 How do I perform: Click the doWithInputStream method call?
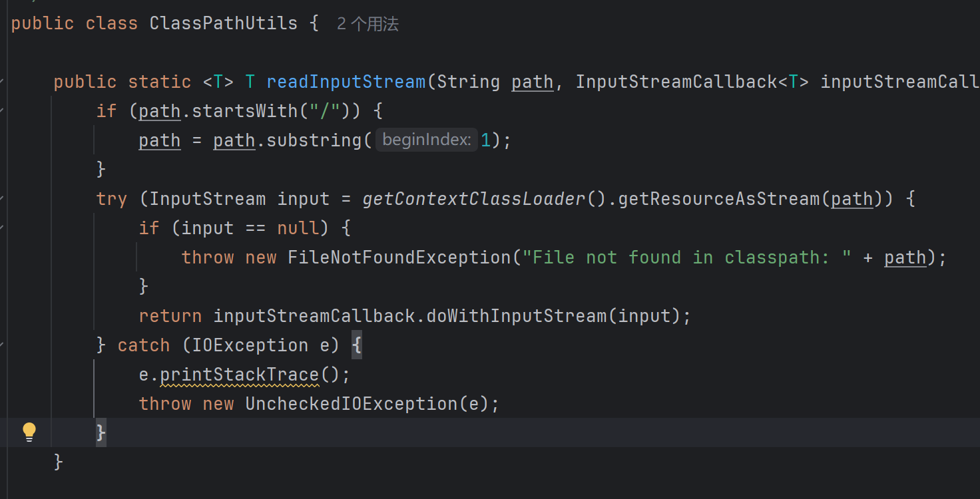tap(516, 316)
